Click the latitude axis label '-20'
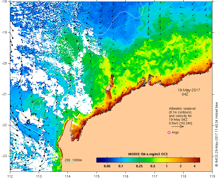 click(x=4, y=63)
